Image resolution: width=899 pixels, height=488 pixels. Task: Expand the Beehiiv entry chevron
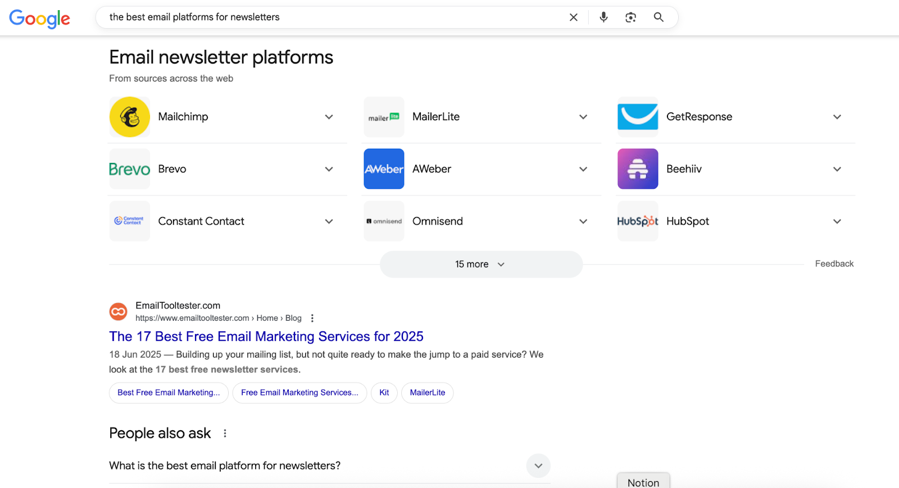(837, 169)
